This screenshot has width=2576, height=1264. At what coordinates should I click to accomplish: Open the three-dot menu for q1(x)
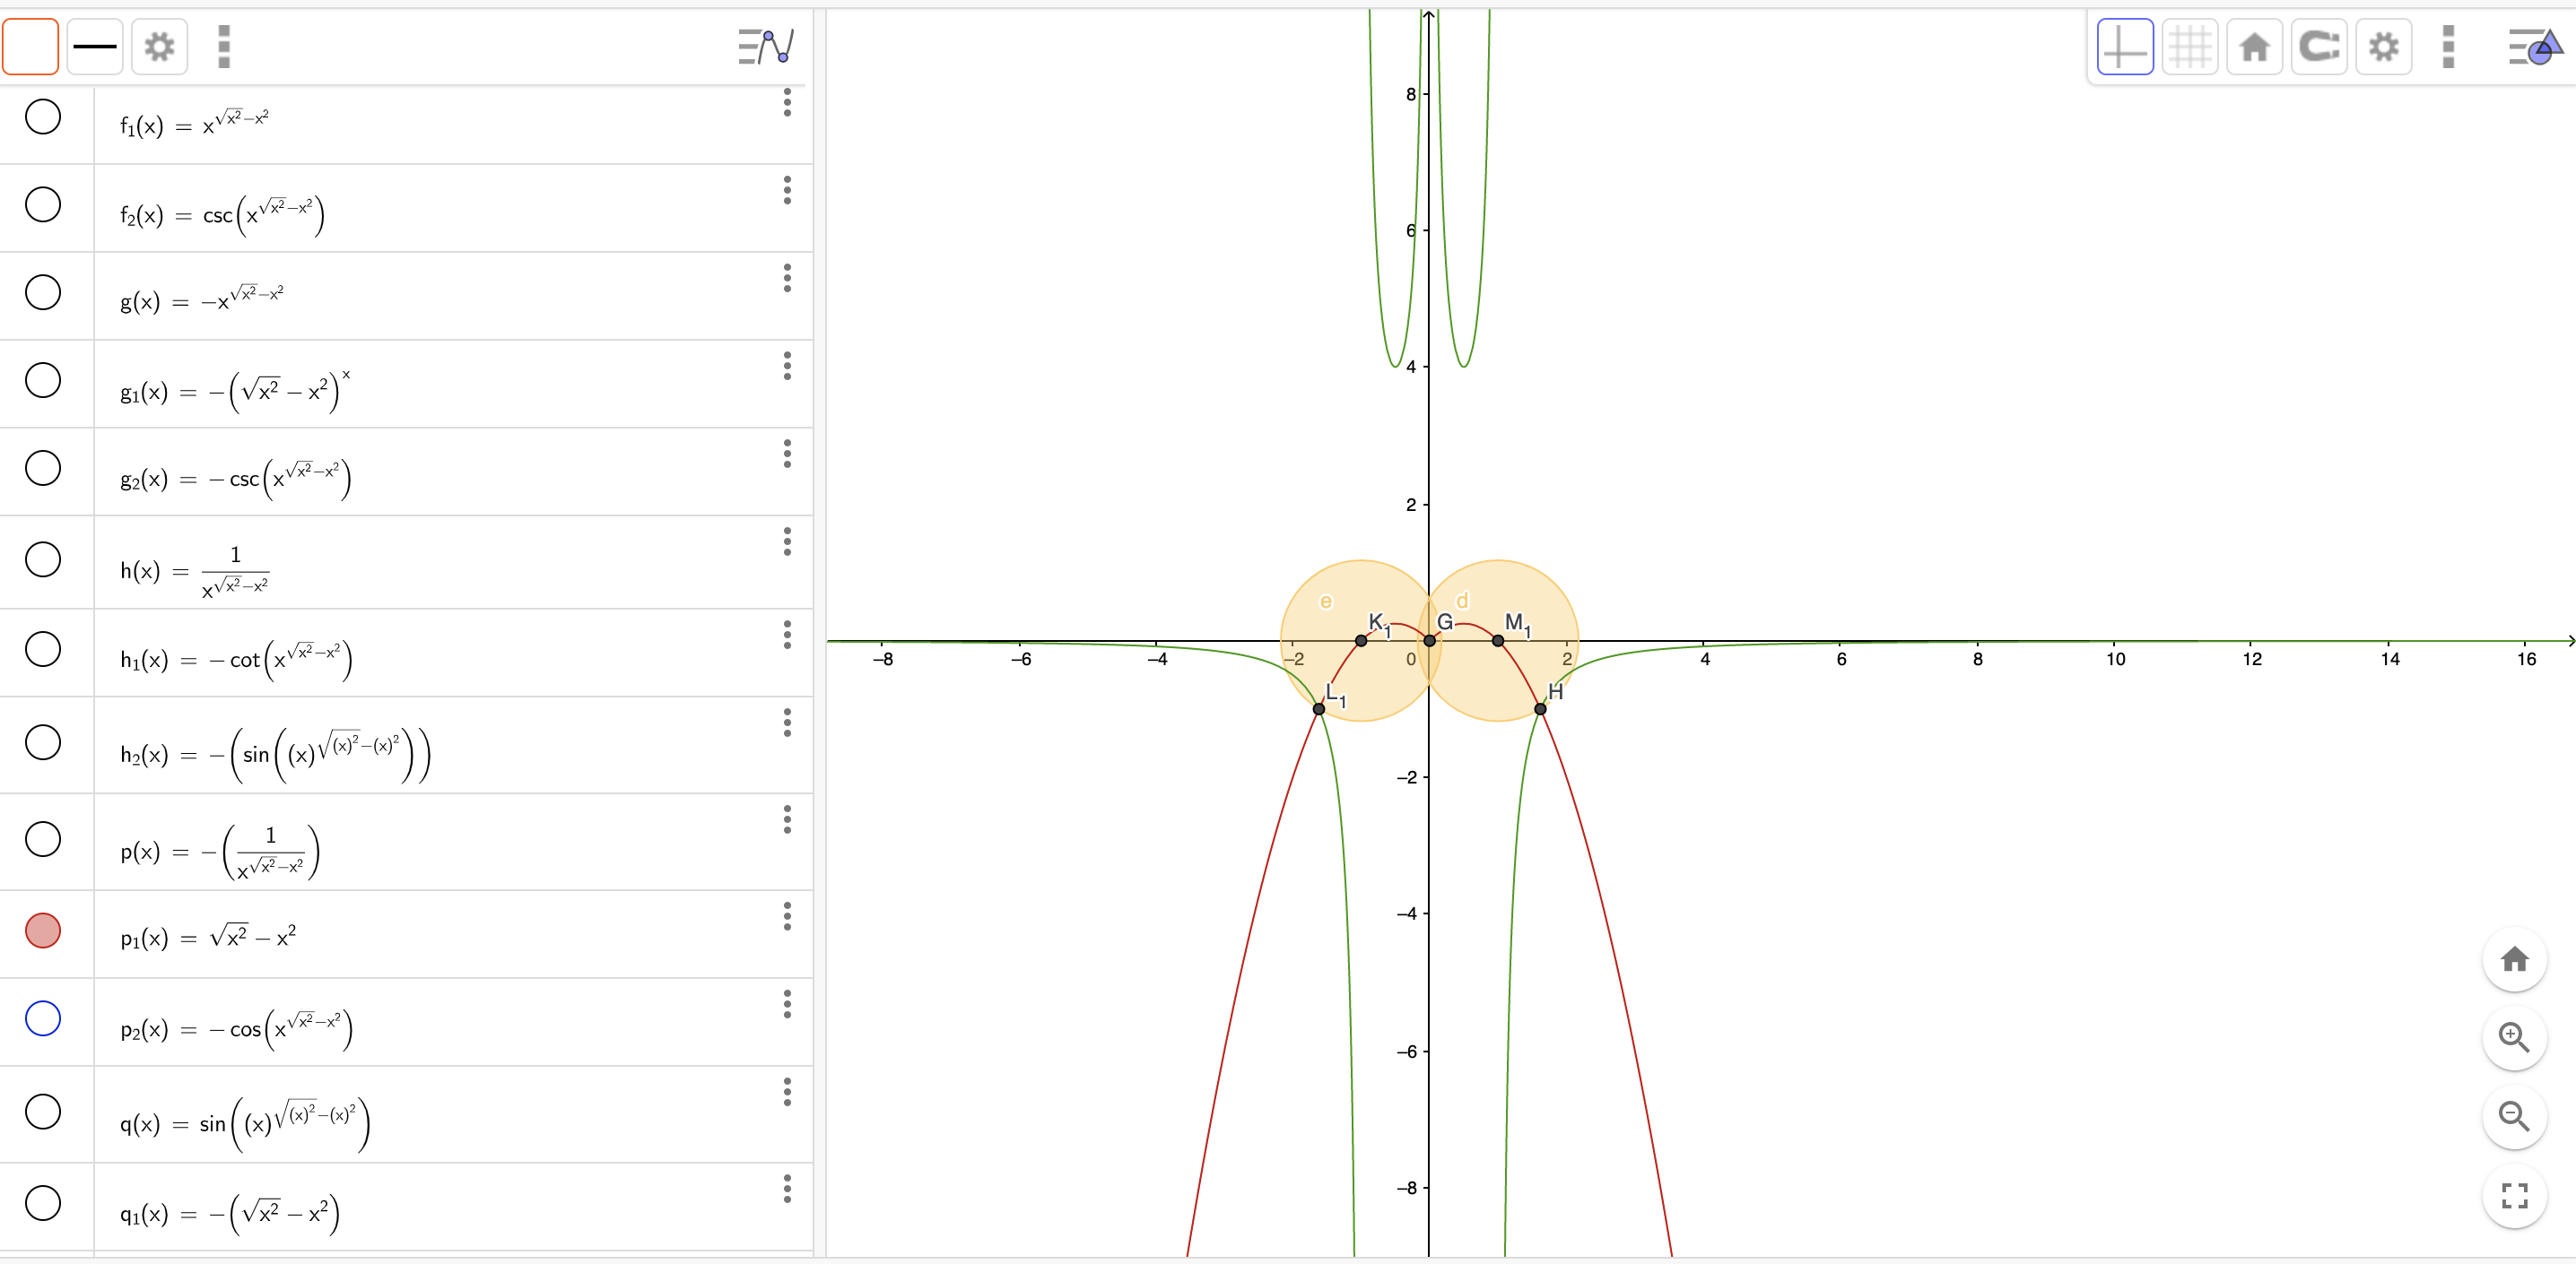click(x=788, y=1189)
